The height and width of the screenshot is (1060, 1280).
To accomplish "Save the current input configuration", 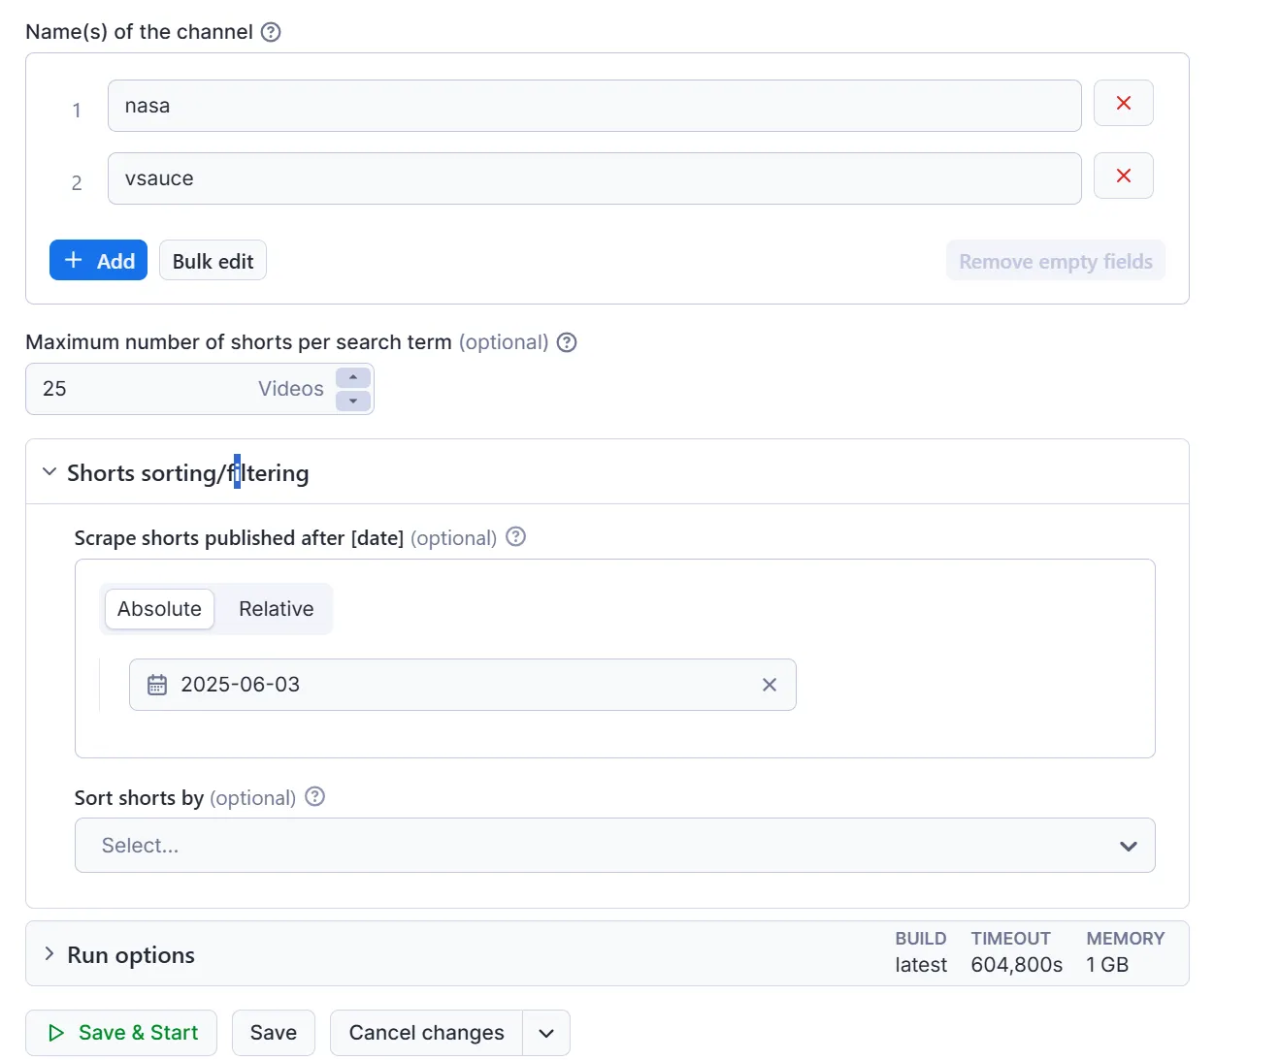I will (274, 1033).
